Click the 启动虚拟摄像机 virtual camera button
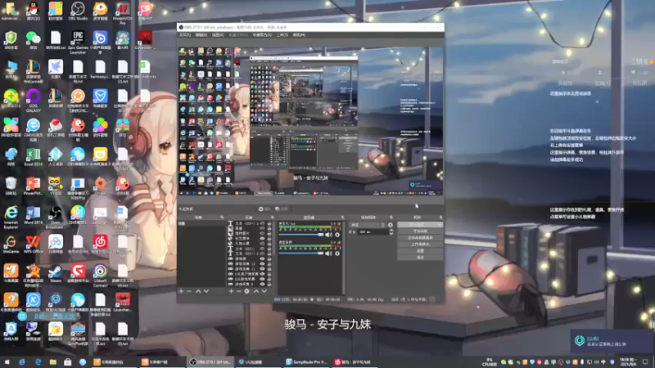Screen dimensions: 655x368 (420, 238)
